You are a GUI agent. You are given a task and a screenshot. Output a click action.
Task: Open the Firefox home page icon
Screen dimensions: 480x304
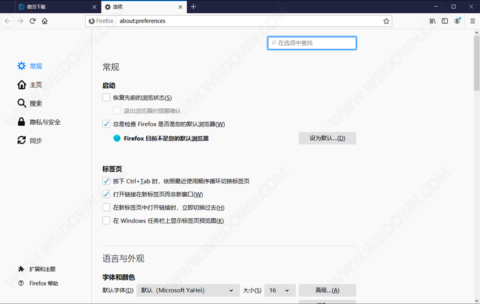(x=45, y=21)
